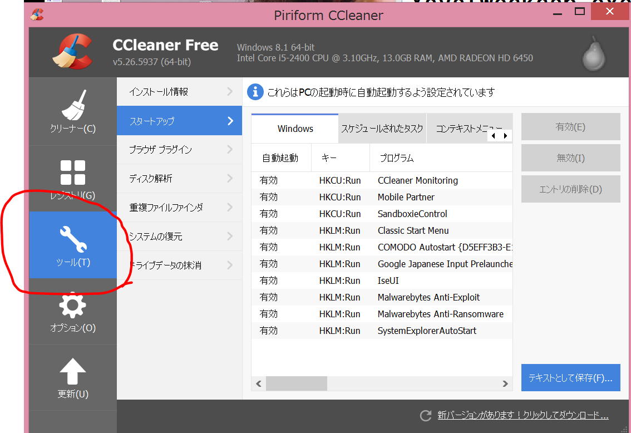631x433 pixels.
Task: Click the CCleaner title bar app icon
Action: tap(37, 15)
